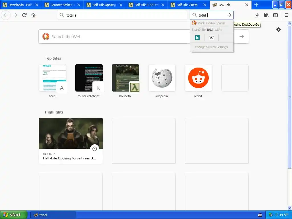Click the vertical scrollbar down arrow
Viewport: 292px width, 219px height.
(289, 208)
